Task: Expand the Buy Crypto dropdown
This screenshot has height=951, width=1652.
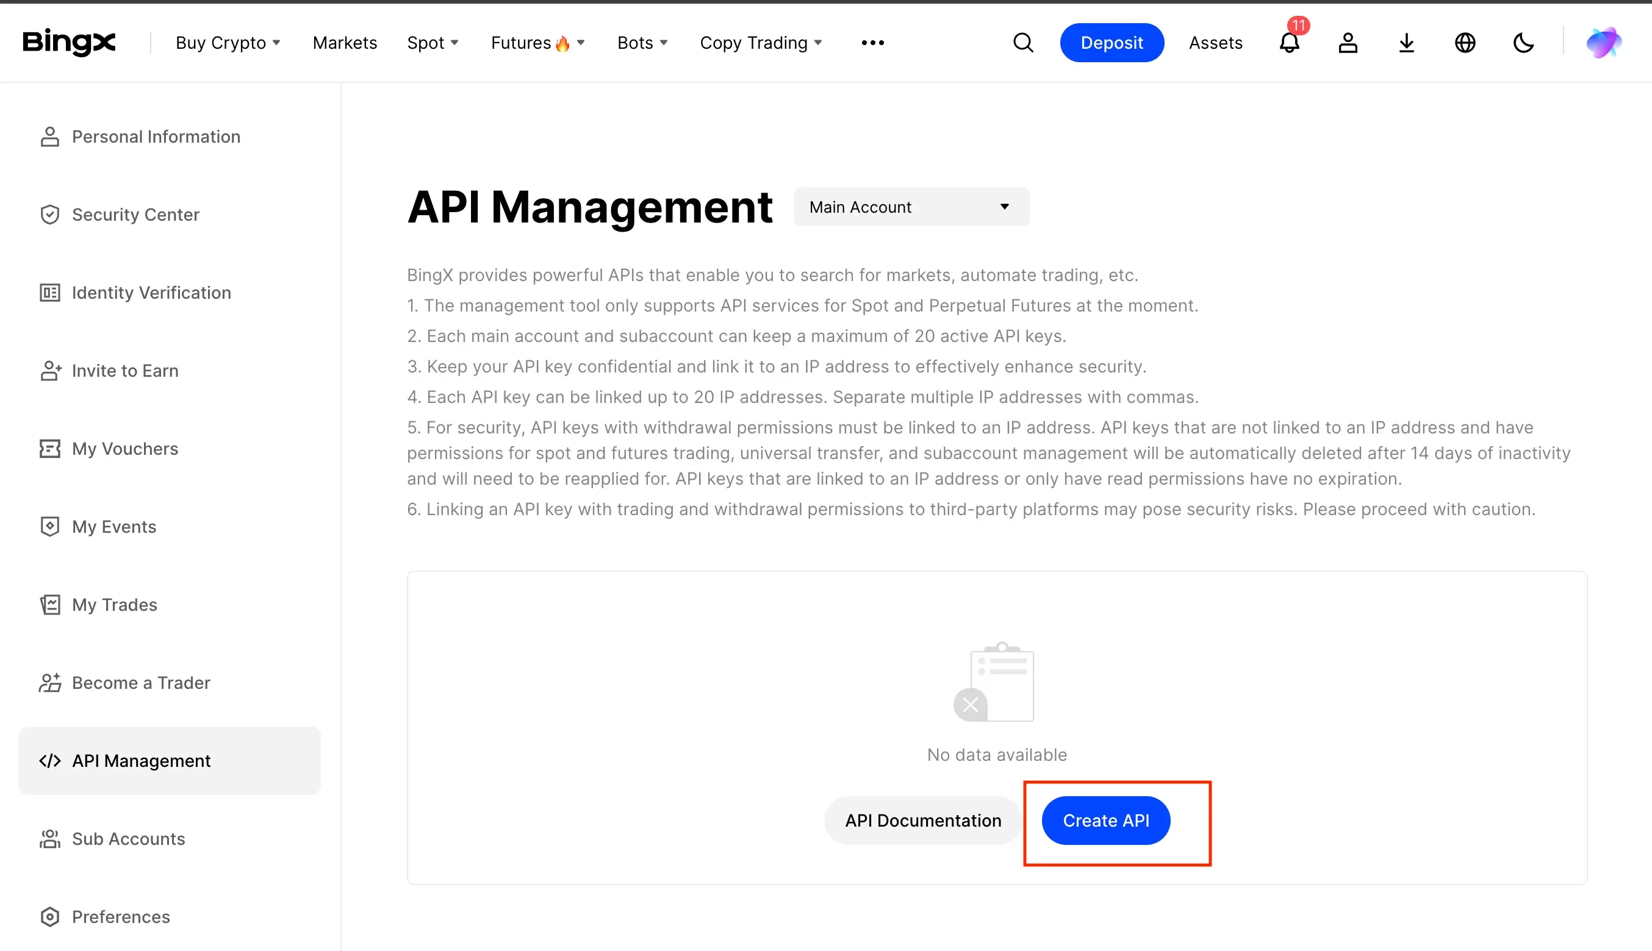Action: (x=228, y=43)
